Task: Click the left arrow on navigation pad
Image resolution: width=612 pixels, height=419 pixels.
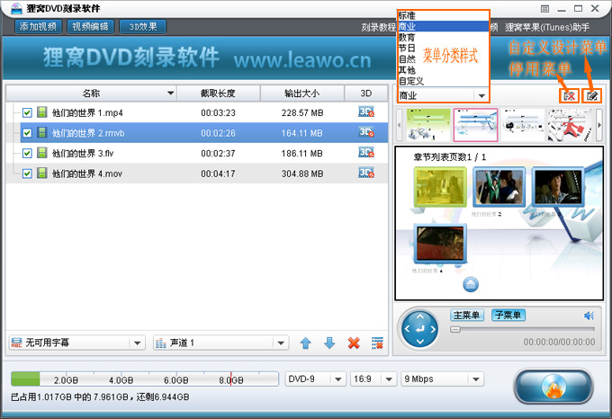Action: click(x=407, y=329)
